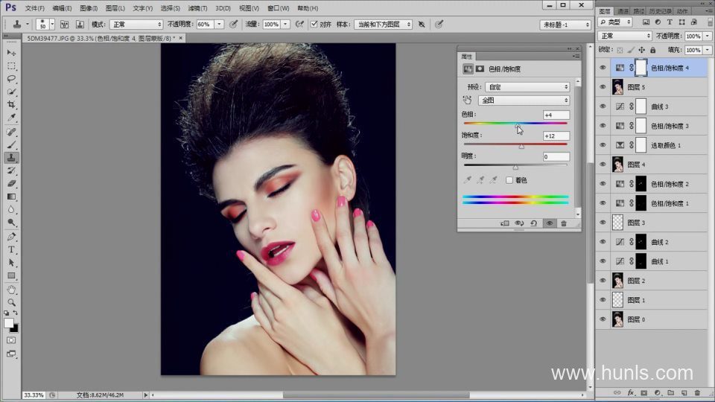
Task: Open the 文件(F) menu
Action: [35, 8]
